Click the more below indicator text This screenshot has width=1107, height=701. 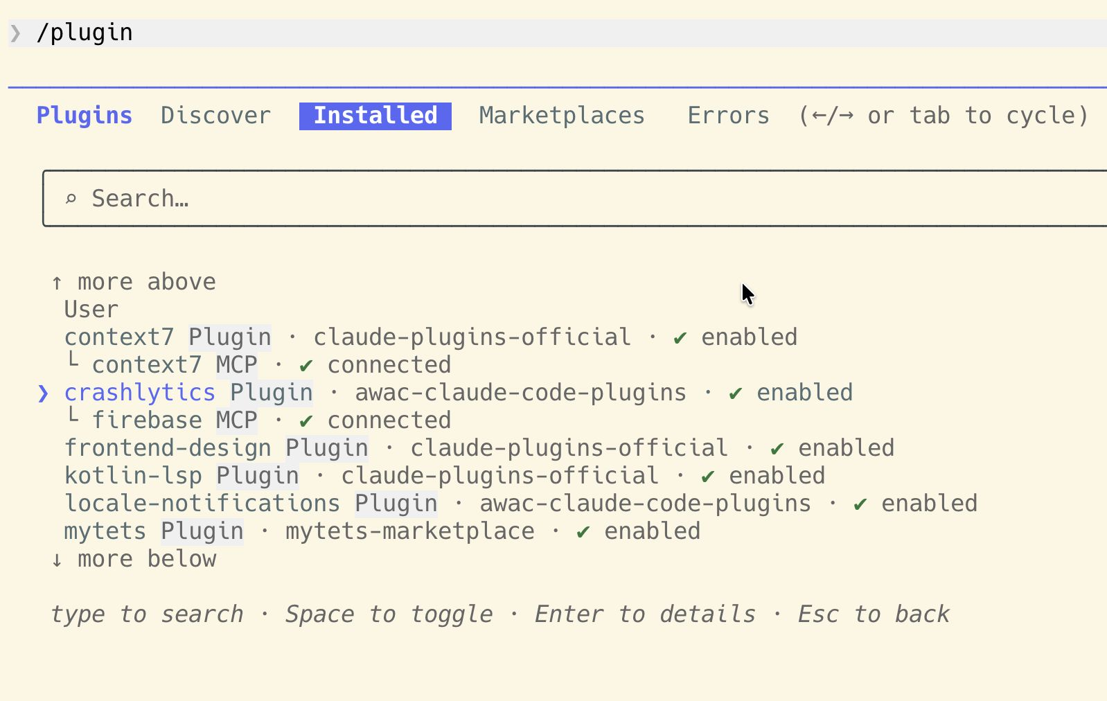(147, 559)
